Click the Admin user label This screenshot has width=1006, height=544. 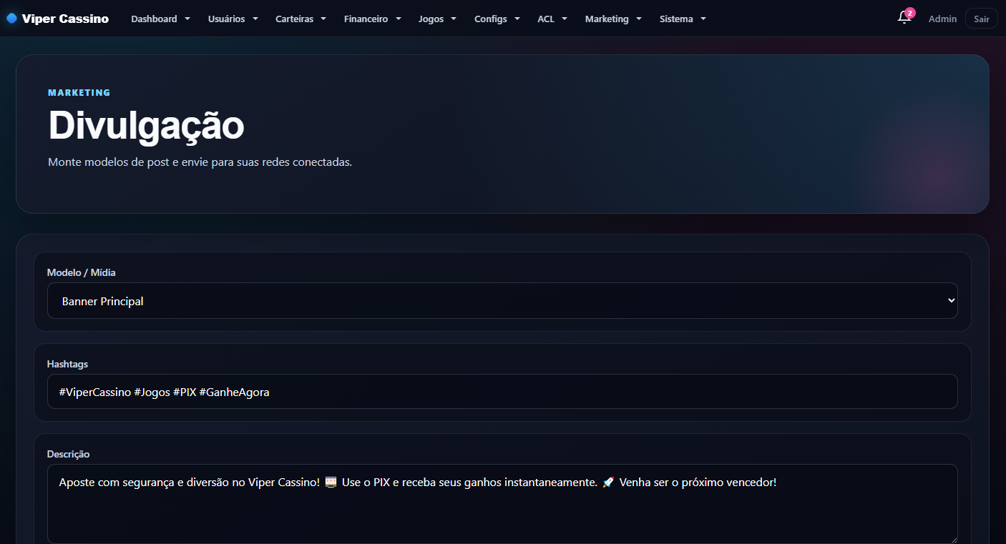pyautogui.click(x=942, y=19)
